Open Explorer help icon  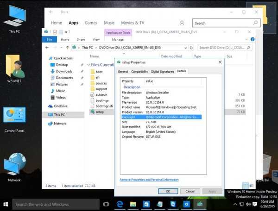tap(253, 39)
